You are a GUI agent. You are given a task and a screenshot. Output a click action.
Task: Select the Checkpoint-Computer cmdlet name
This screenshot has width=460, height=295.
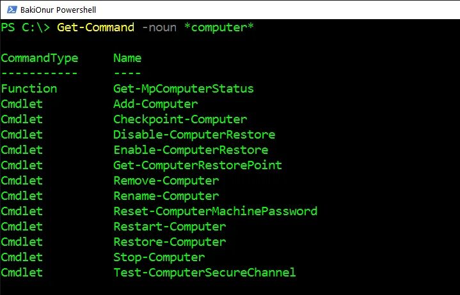(180, 119)
